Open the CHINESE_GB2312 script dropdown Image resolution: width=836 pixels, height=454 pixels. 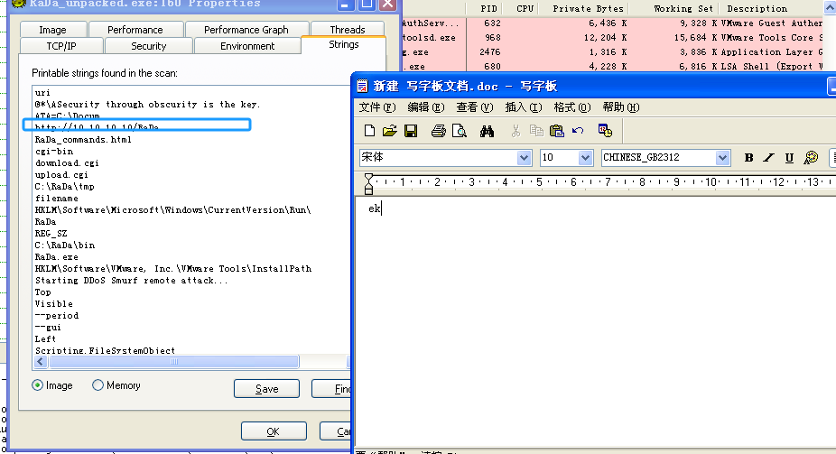722,158
